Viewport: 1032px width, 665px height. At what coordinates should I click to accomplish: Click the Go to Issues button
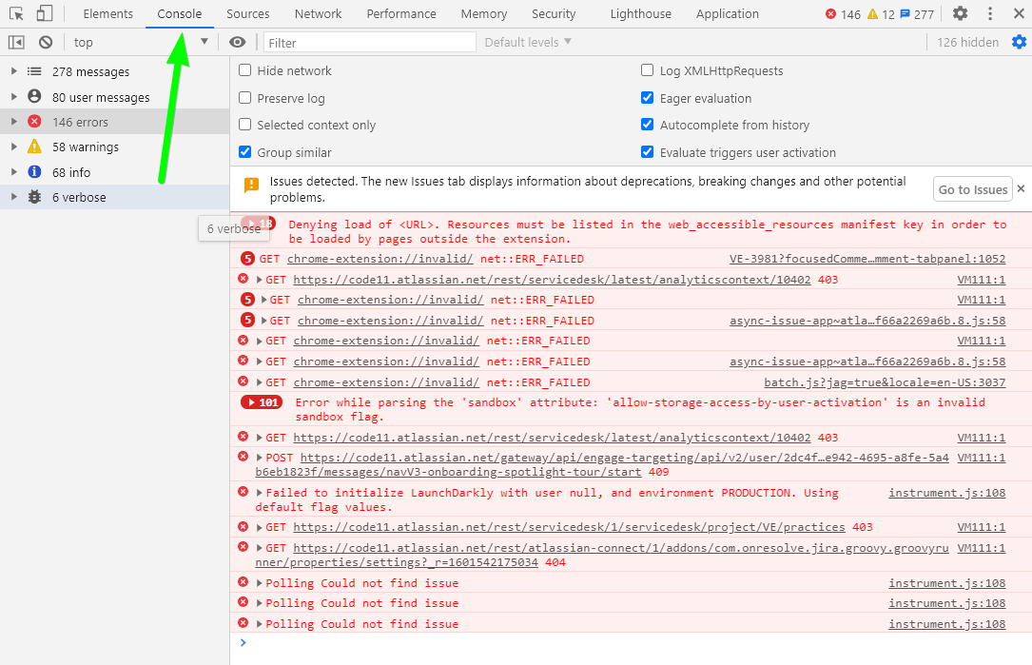973,189
